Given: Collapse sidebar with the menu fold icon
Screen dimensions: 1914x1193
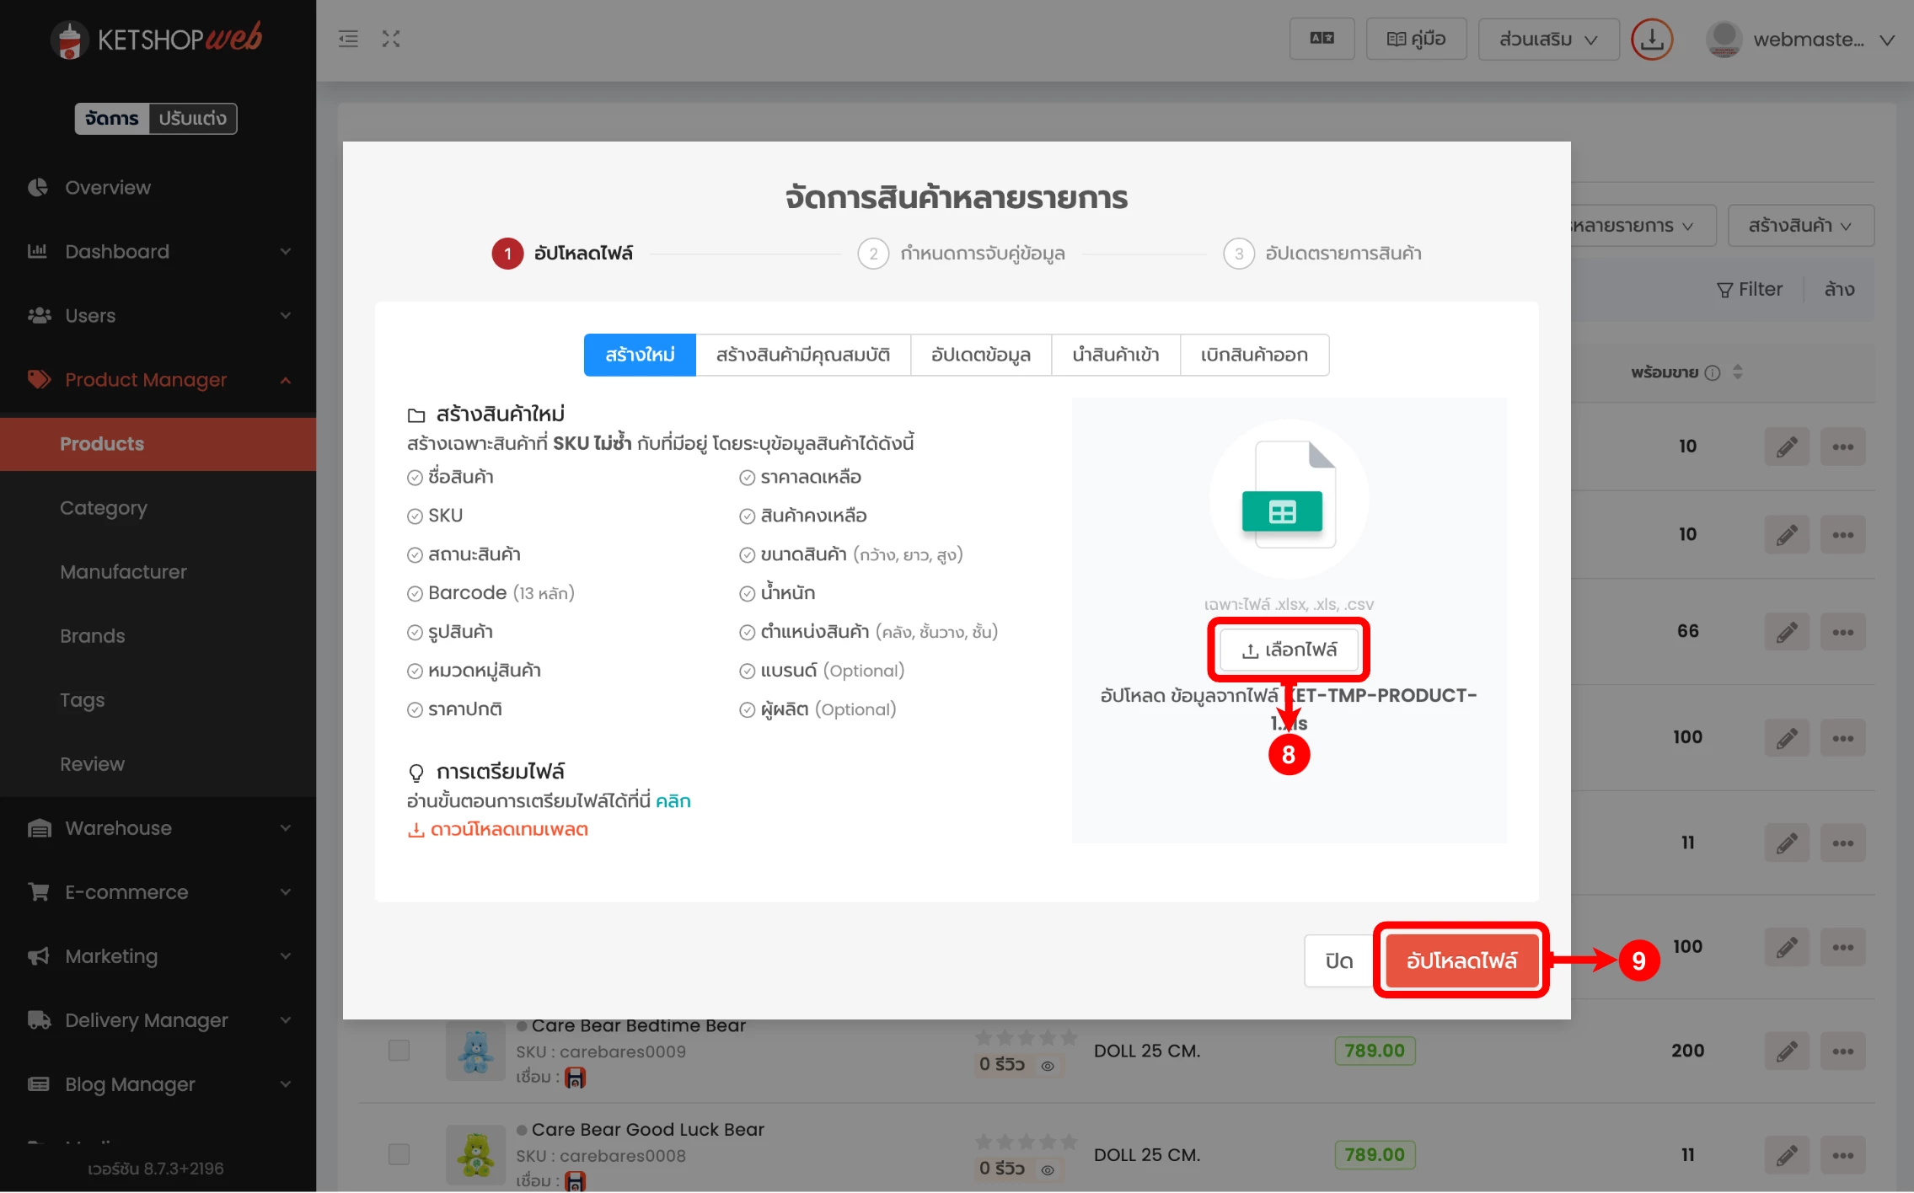Looking at the screenshot, I should click(348, 39).
